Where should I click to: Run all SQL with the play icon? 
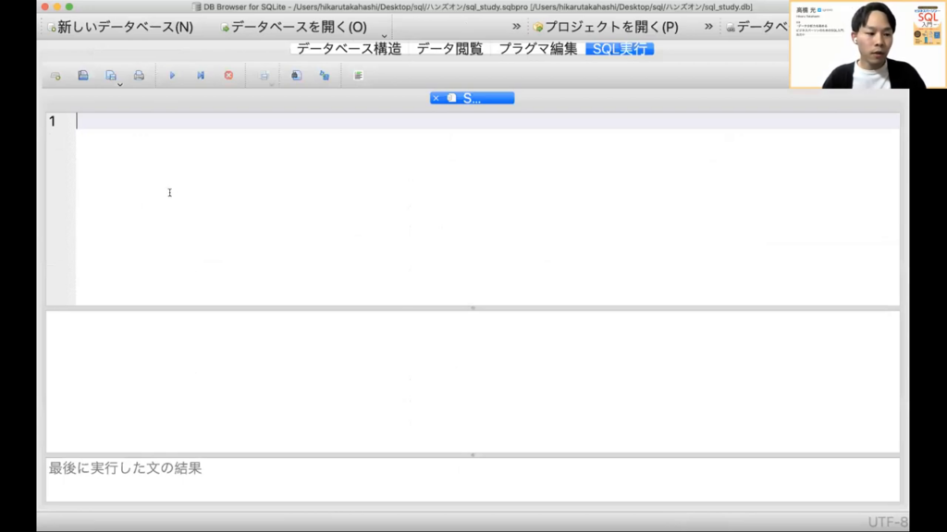(172, 76)
